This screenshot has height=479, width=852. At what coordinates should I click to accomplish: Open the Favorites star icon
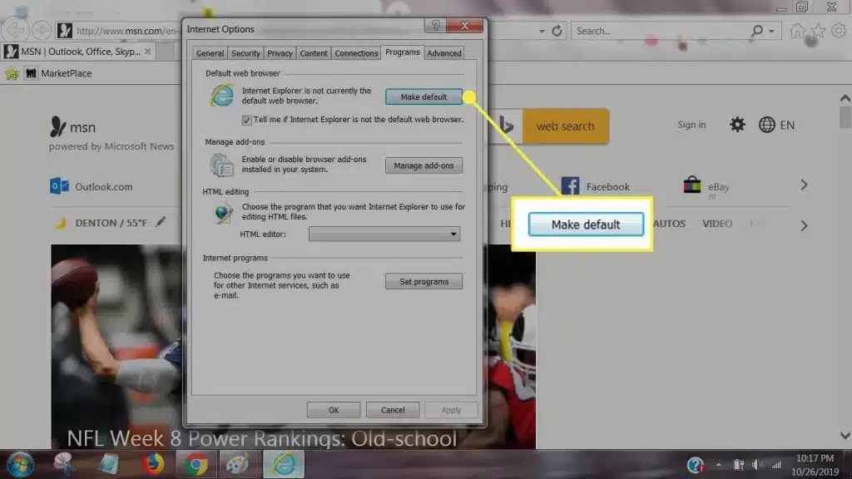[x=817, y=31]
